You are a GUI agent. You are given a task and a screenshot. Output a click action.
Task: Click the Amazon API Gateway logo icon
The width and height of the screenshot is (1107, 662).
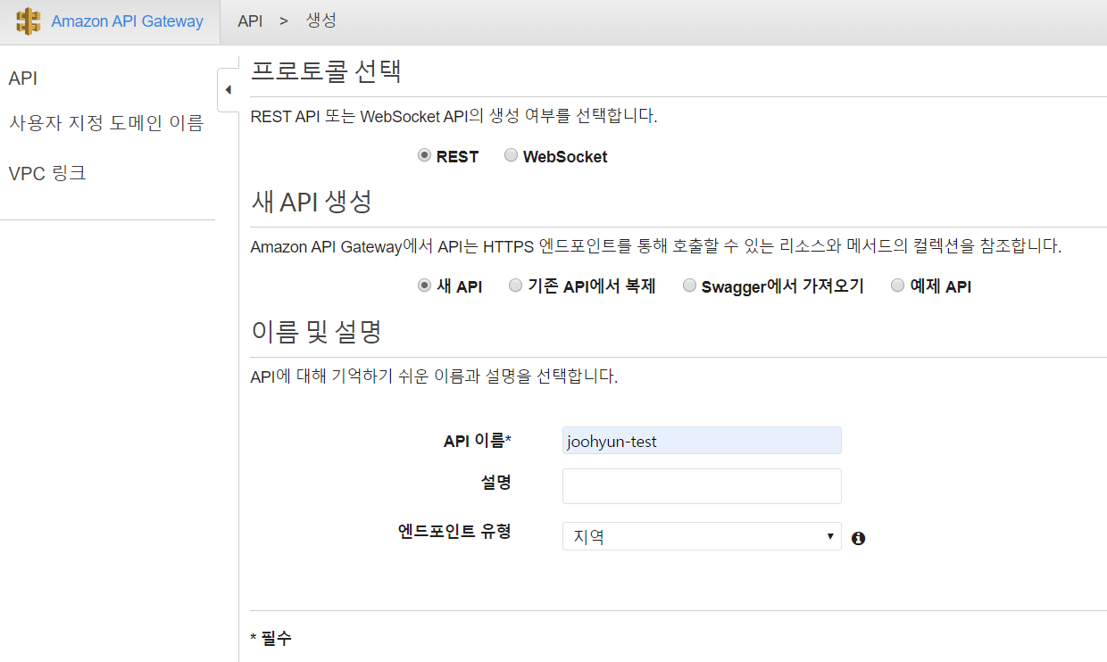29,21
